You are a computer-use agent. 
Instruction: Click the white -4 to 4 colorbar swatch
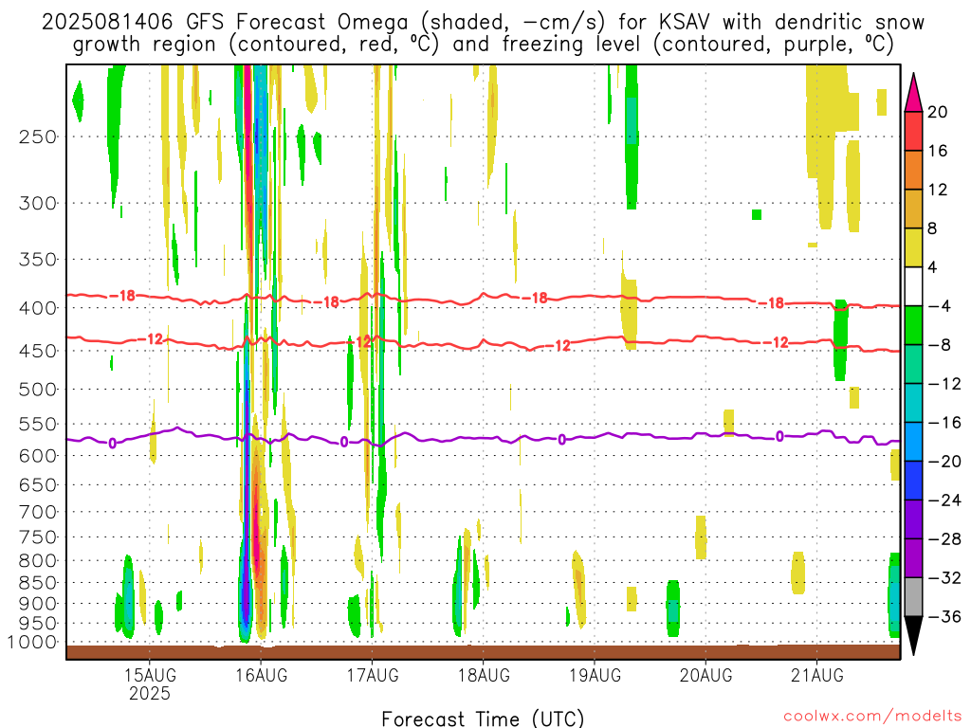point(913,286)
